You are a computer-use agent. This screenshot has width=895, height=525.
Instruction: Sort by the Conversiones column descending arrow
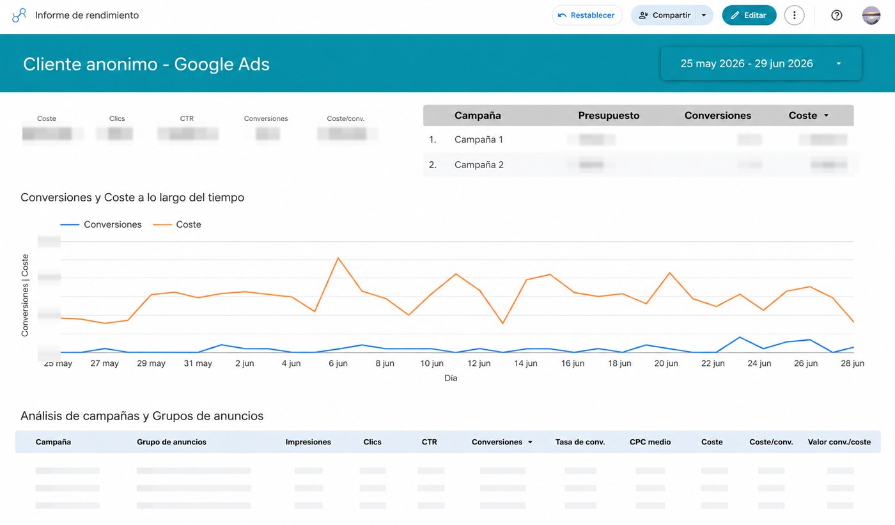click(530, 442)
